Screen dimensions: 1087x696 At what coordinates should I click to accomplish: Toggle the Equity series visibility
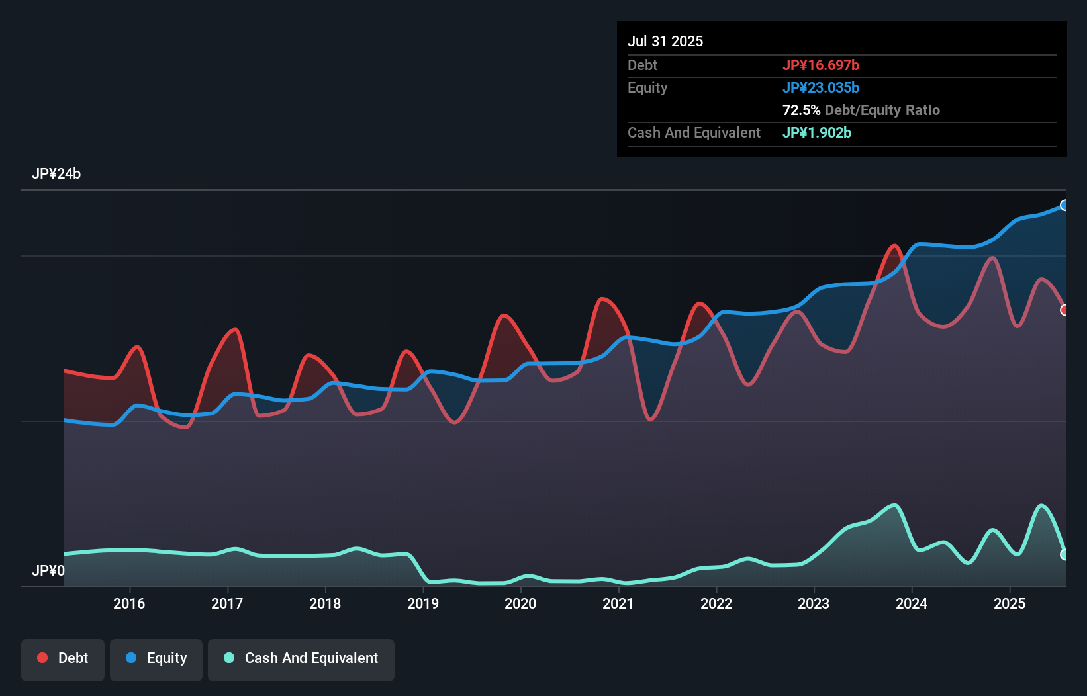[x=156, y=658]
